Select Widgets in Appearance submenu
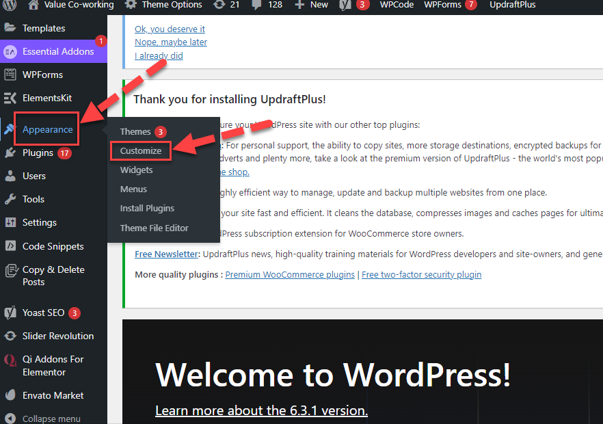 tap(137, 170)
